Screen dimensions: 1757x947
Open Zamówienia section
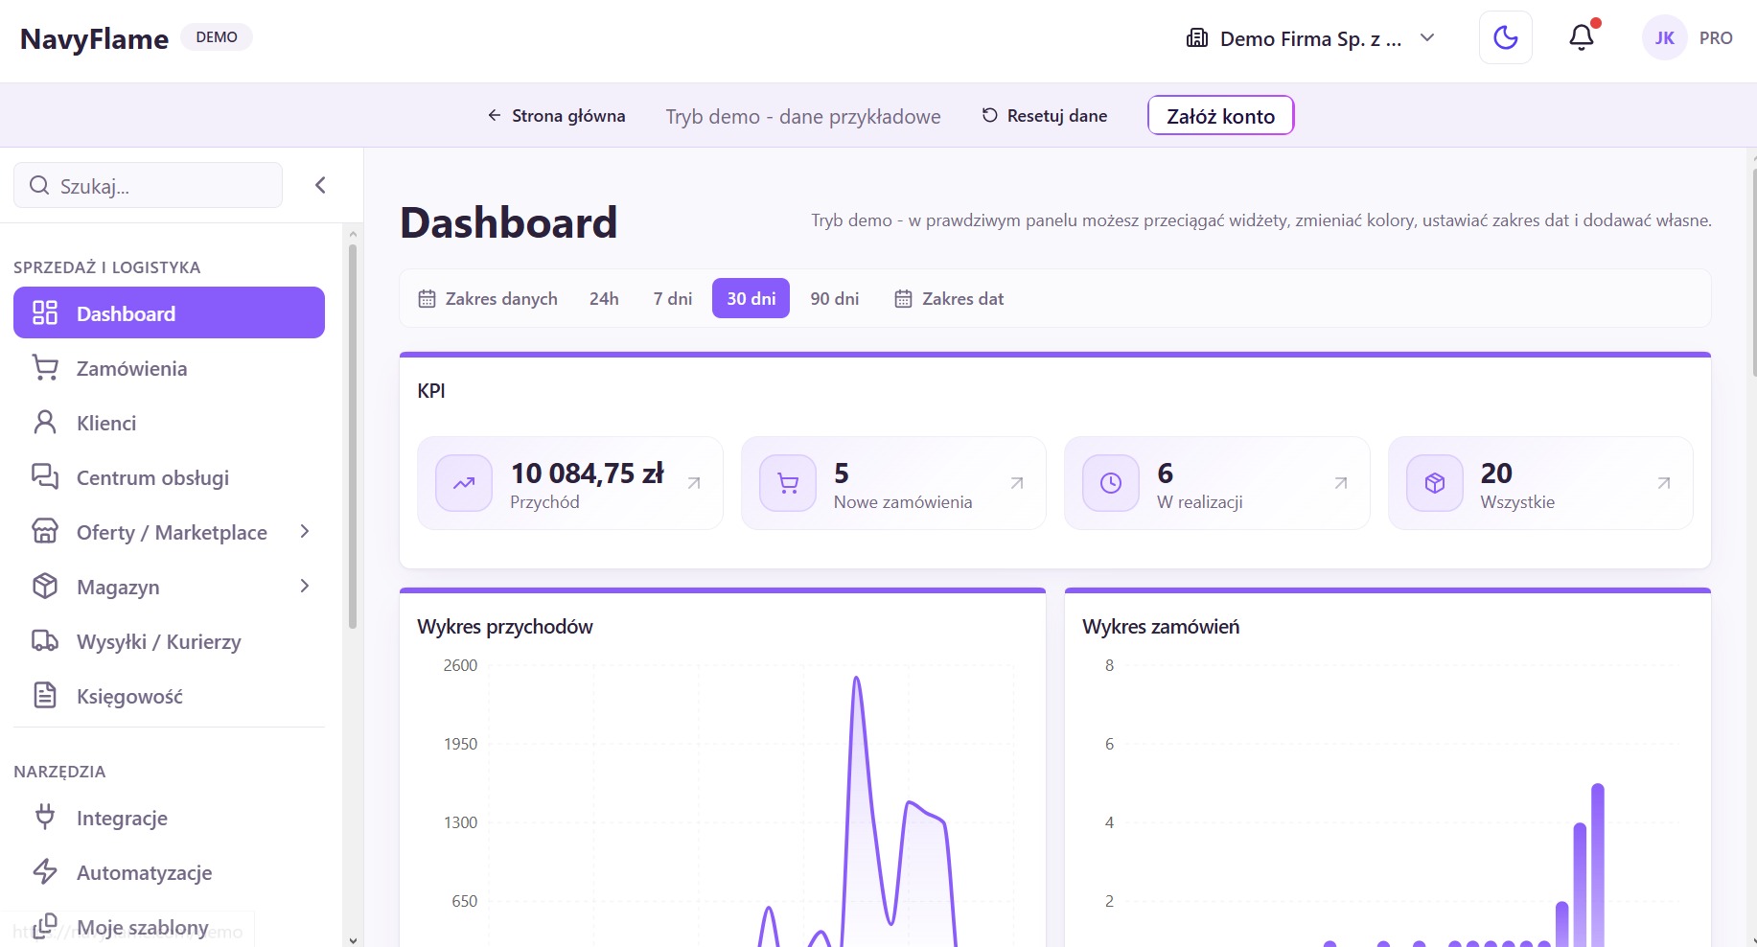tap(169, 368)
